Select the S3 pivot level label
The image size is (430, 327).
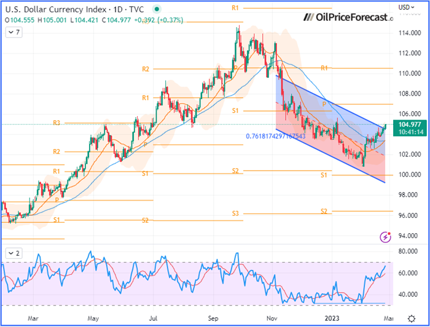[235, 214]
